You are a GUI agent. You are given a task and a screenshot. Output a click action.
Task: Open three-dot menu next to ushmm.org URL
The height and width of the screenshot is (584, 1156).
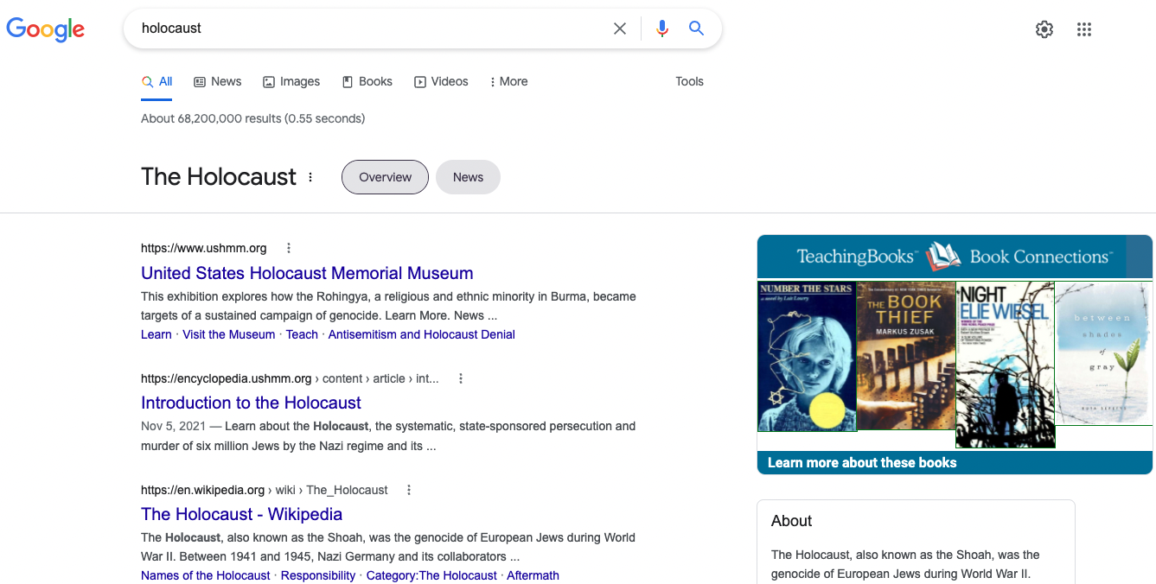[x=289, y=248]
